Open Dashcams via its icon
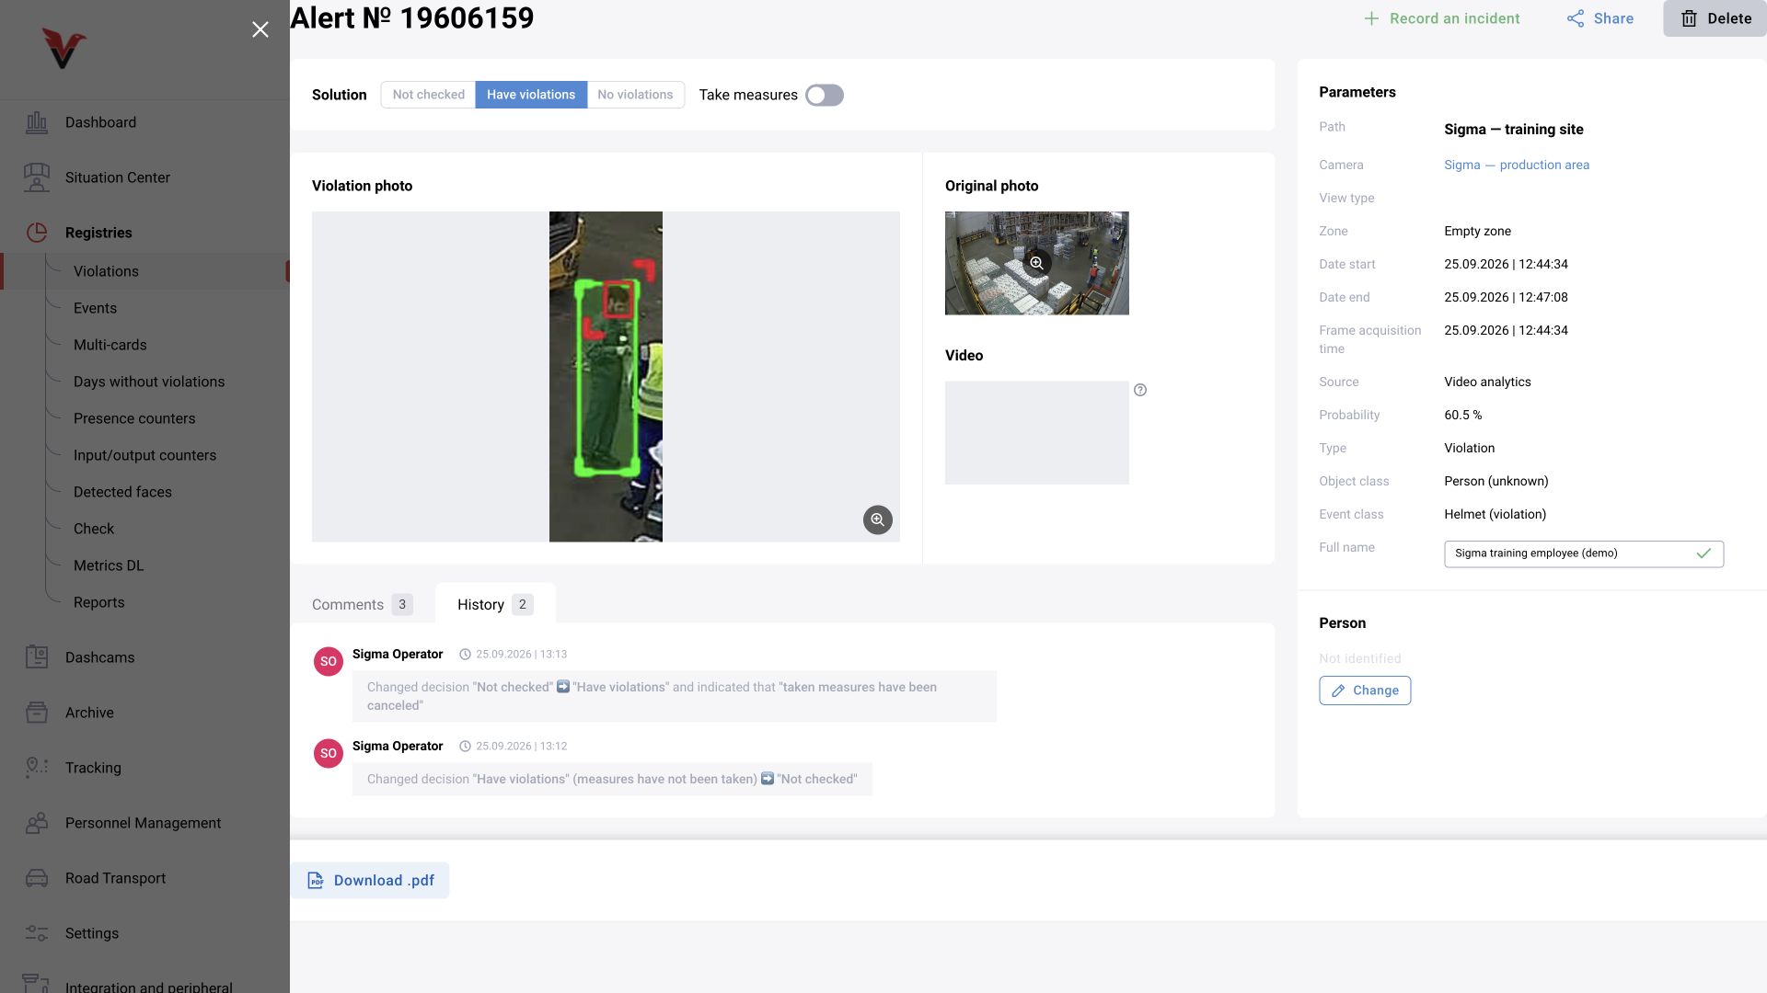 click(x=37, y=656)
